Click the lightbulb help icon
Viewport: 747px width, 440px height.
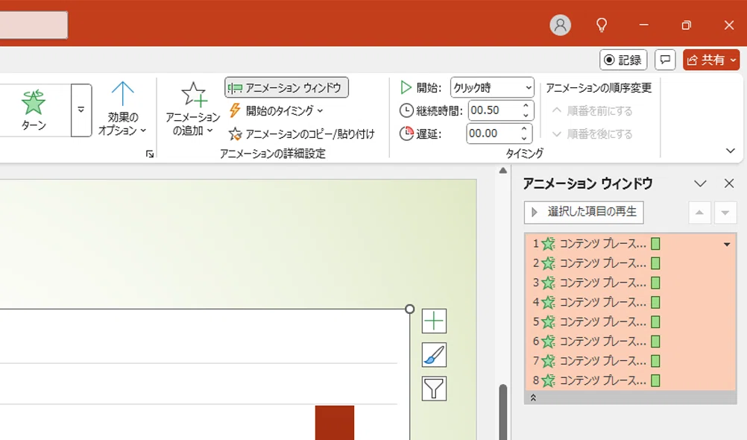coord(602,25)
